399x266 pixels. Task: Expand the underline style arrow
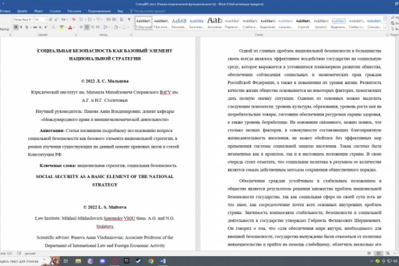30,27
